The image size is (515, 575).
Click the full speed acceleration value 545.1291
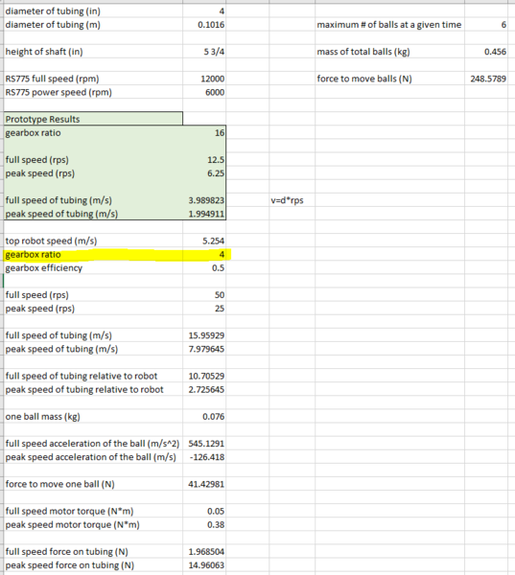[x=204, y=444]
